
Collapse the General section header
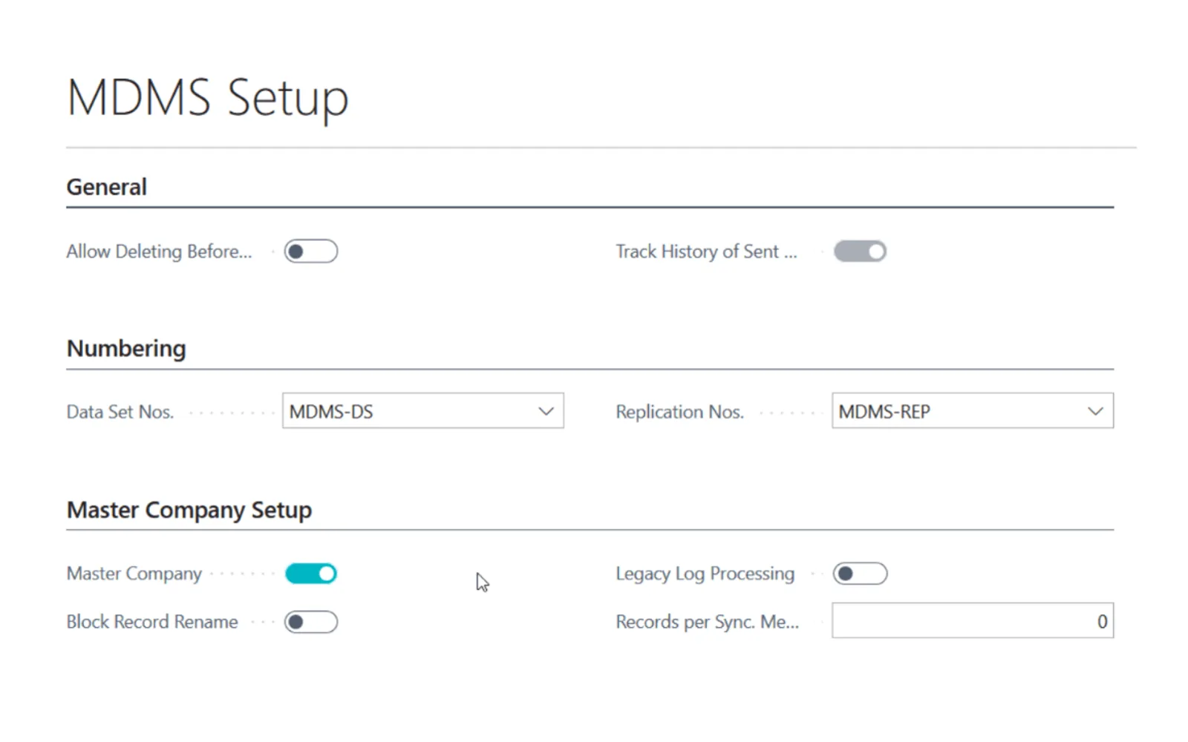[x=107, y=187]
